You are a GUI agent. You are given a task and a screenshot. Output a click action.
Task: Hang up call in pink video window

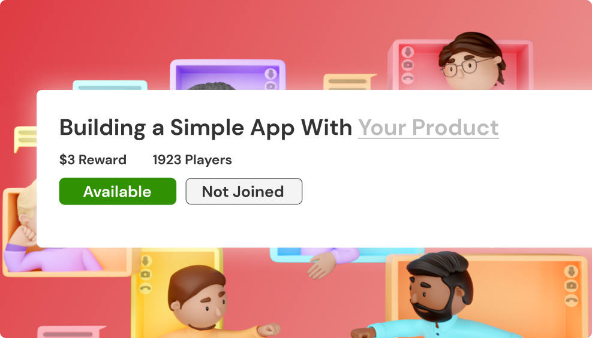(x=408, y=78)
